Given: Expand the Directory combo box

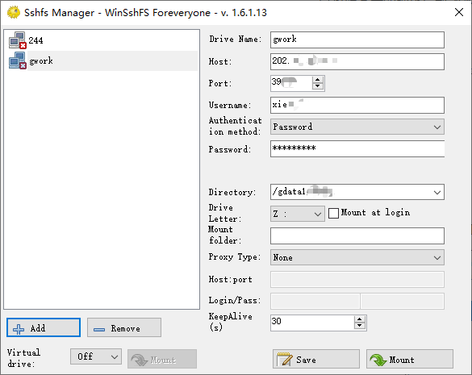Looking at the screenshot, I should point(437,192).
